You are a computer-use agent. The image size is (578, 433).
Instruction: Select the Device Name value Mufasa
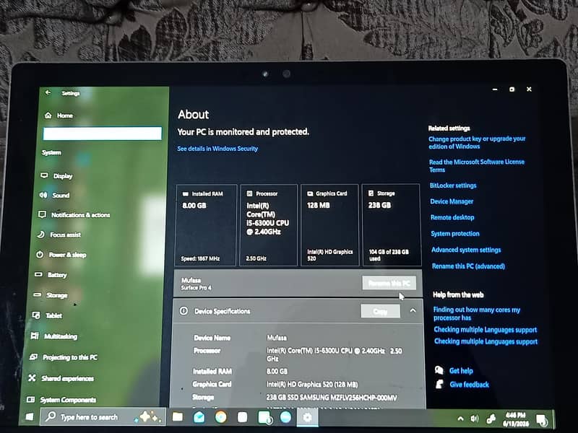pos(277,338)
